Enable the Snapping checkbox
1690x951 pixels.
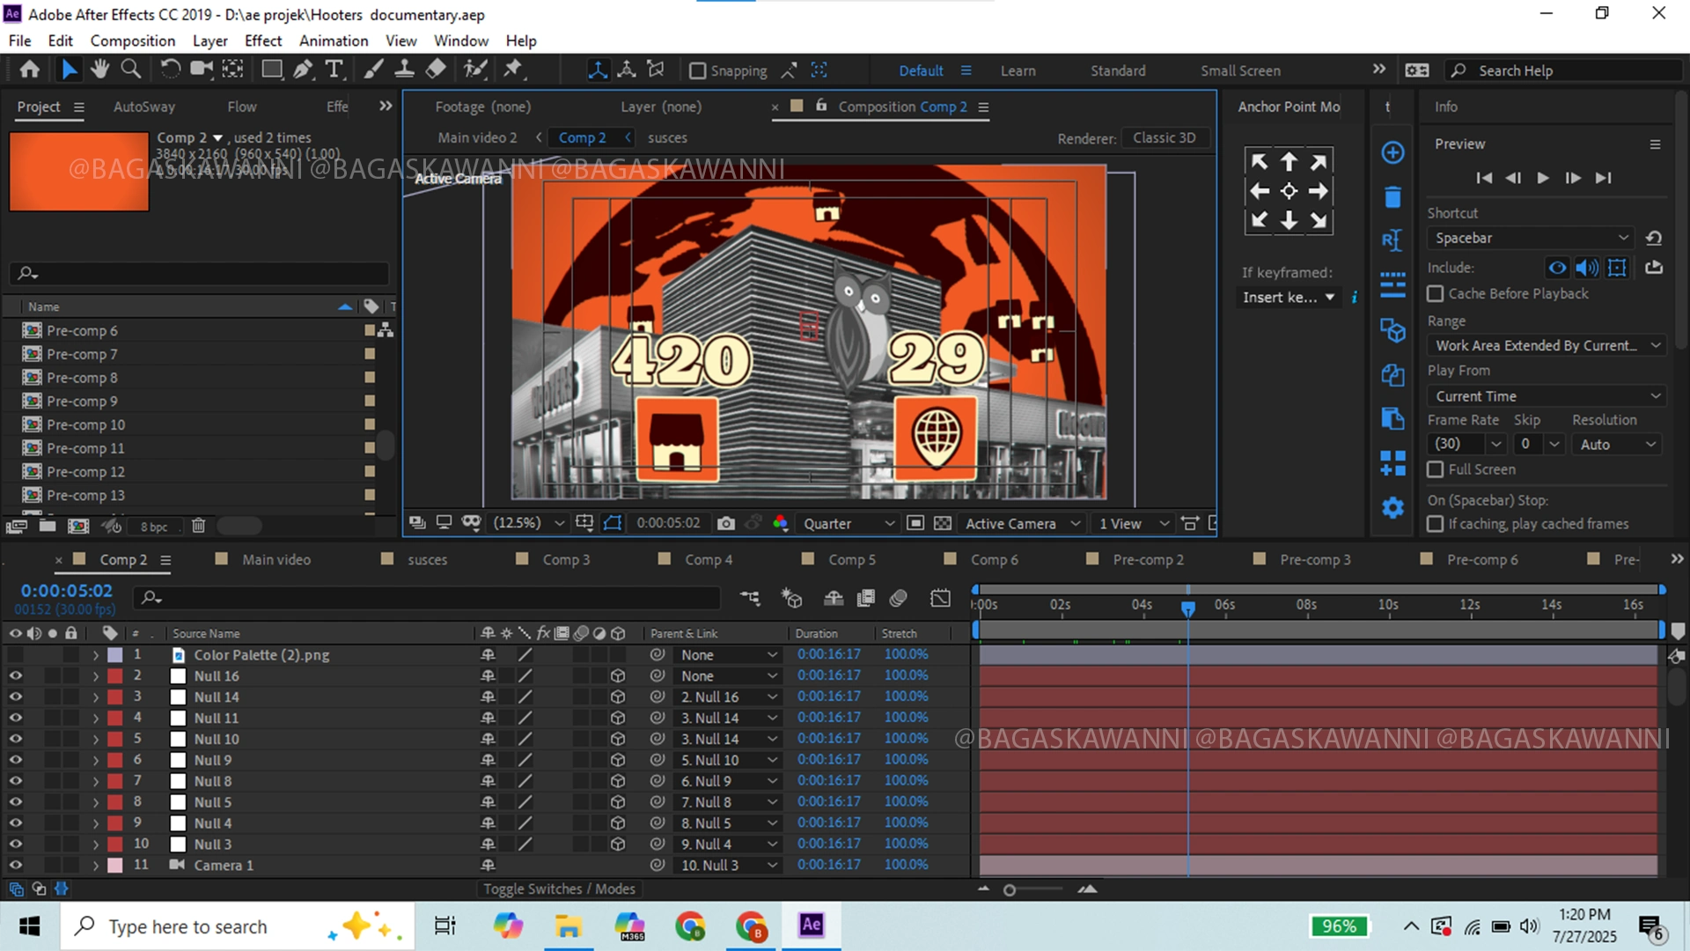click(x=697, y=70)
